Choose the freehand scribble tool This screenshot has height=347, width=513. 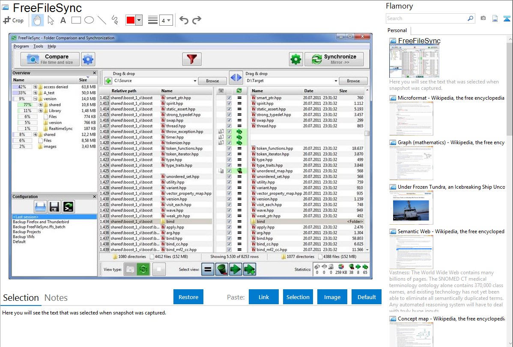[x=115, y=20]
